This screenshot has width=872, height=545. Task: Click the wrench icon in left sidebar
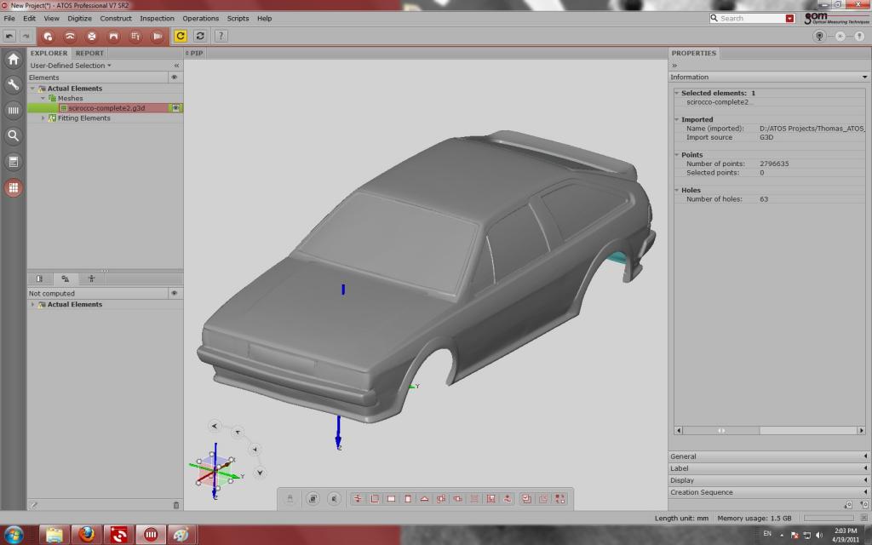click(14, 84)
